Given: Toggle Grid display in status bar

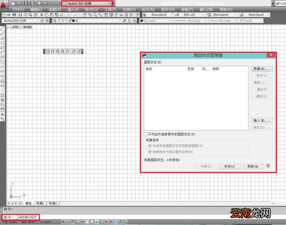Looking at the screenshot, I should pos(73,222).
